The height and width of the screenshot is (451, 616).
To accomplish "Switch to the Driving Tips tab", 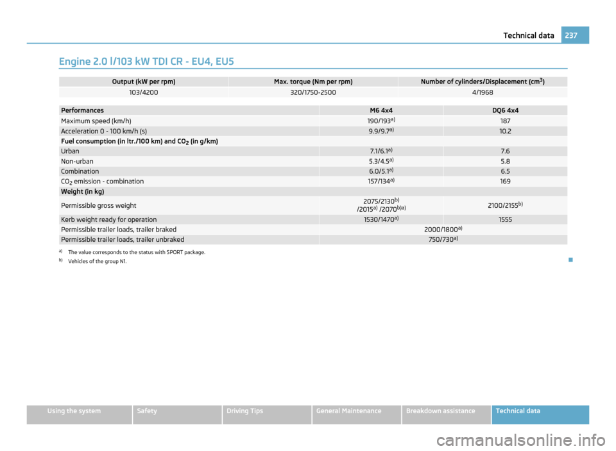I will click(x=267, y=414).
